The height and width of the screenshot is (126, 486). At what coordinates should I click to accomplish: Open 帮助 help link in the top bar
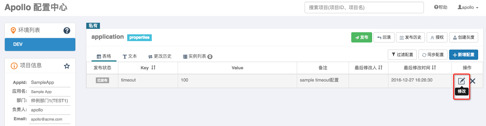pos(441,7)
